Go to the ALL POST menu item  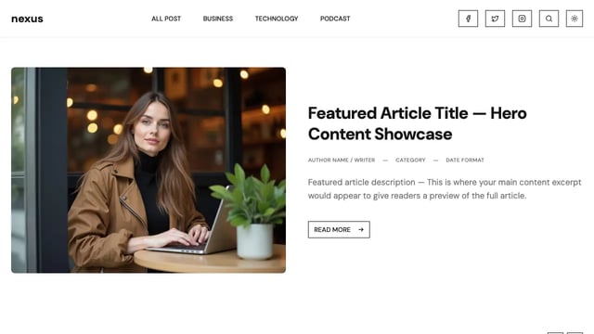tap(166, 19)
